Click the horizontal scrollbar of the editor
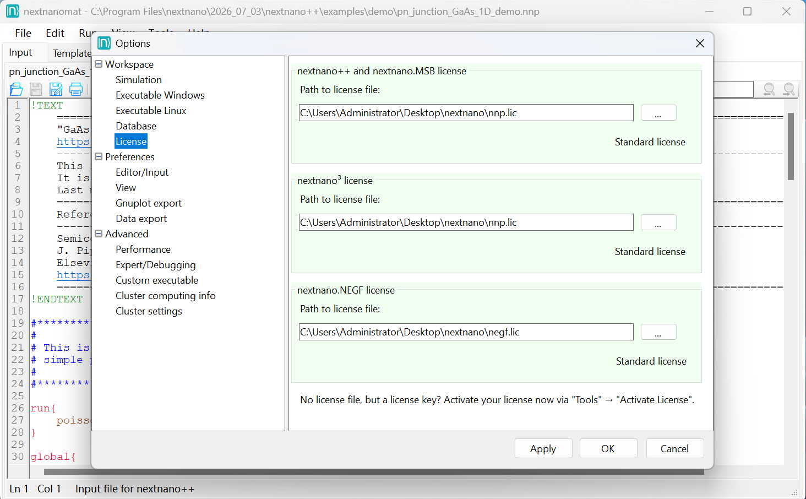 374,471
